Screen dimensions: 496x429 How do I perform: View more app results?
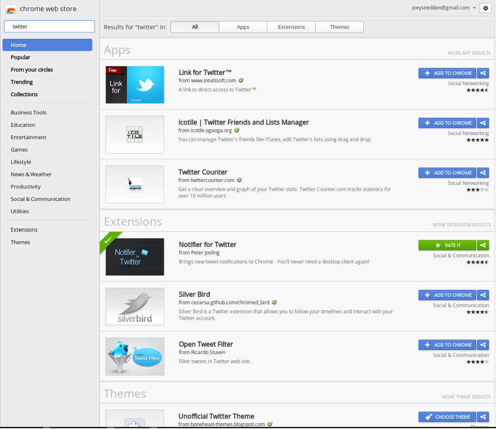tap(469, 53)
